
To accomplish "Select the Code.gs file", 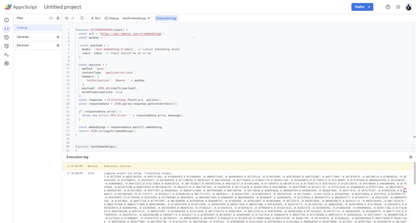I will point(38,28).
